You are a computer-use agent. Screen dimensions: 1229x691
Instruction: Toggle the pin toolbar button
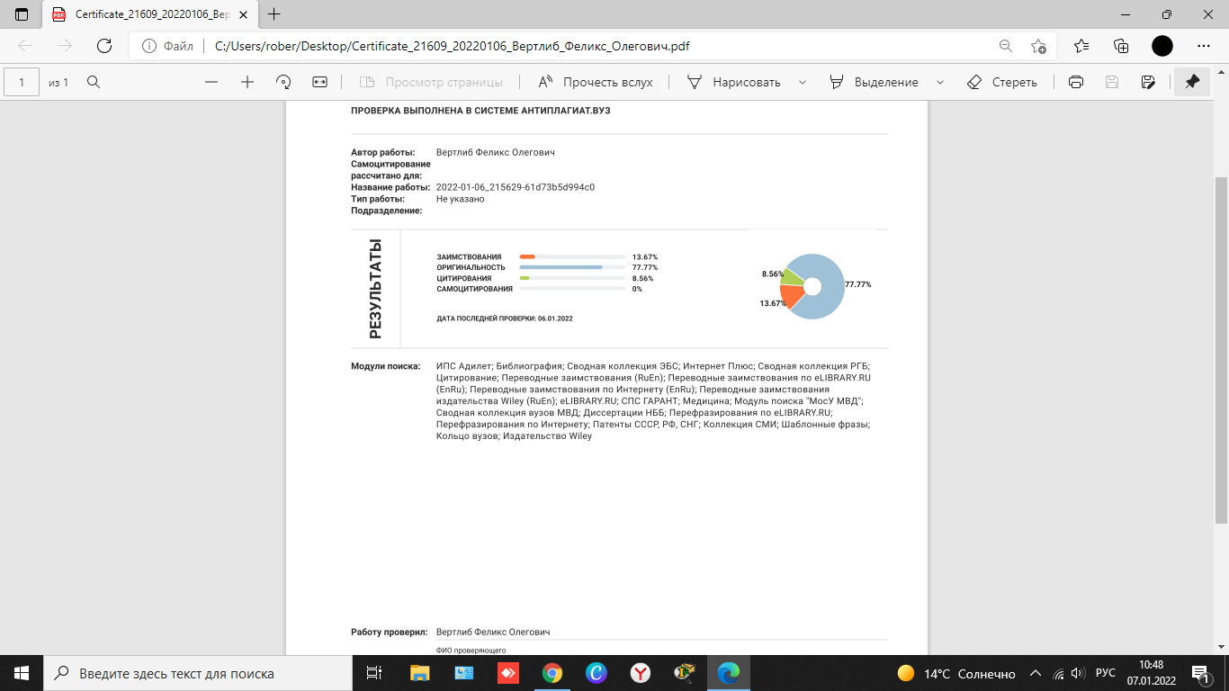(1192, 82)
